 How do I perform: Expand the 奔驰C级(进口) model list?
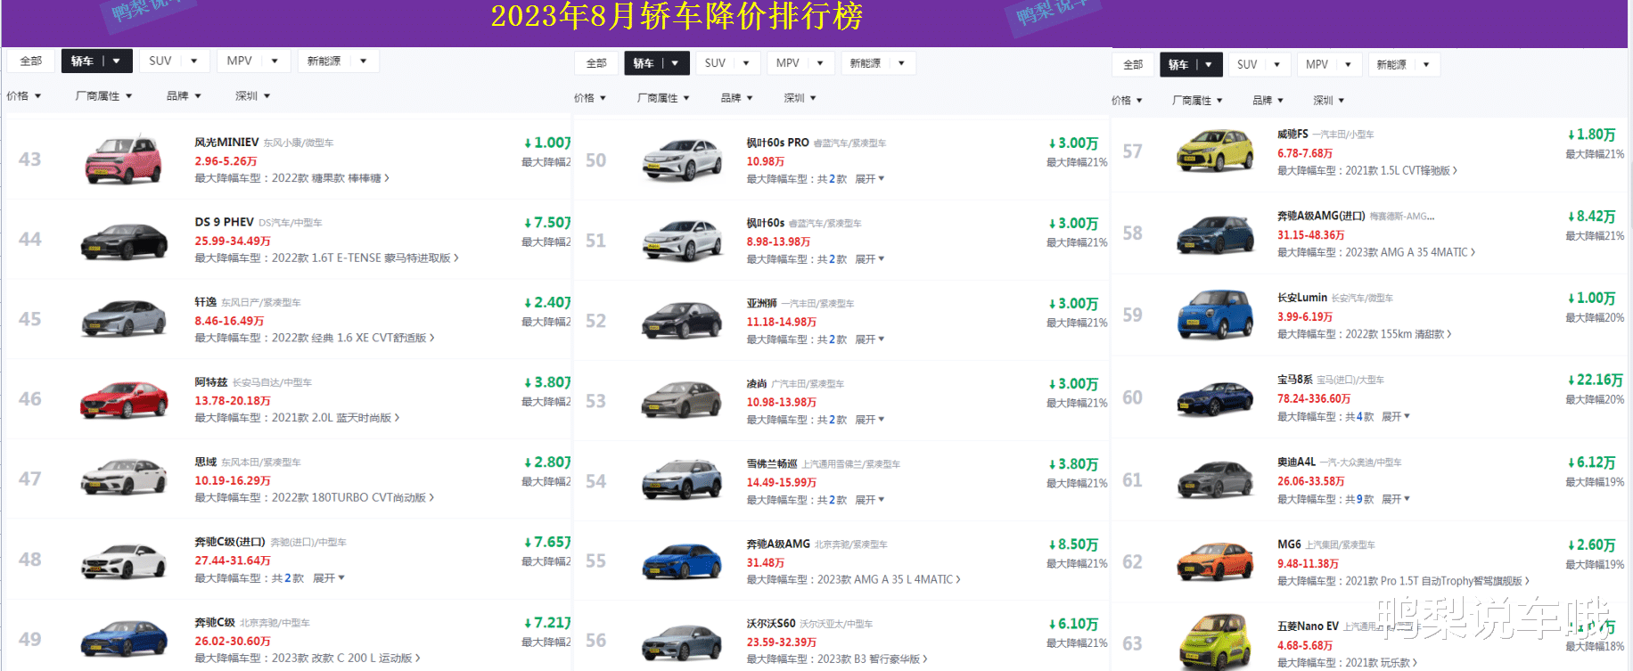(328, 578)
